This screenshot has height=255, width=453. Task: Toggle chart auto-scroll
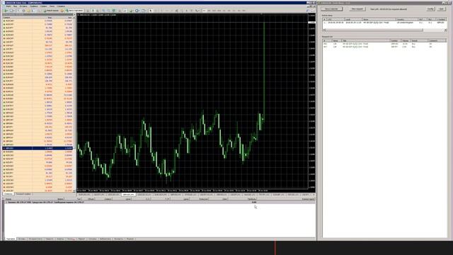pyautogui.click(x=119, y=11)
